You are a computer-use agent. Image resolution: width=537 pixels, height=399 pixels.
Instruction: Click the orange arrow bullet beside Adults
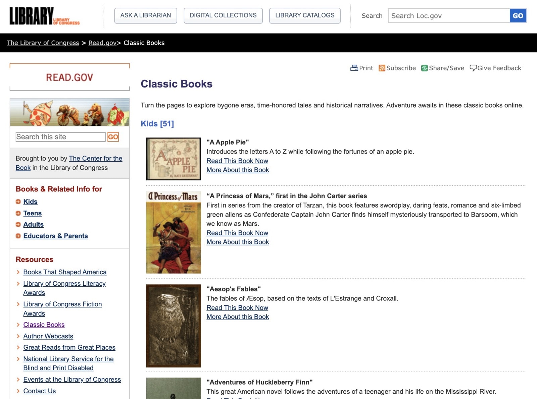coord(18,225)
